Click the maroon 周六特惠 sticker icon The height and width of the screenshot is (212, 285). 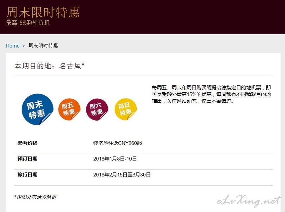click(97, 109)
